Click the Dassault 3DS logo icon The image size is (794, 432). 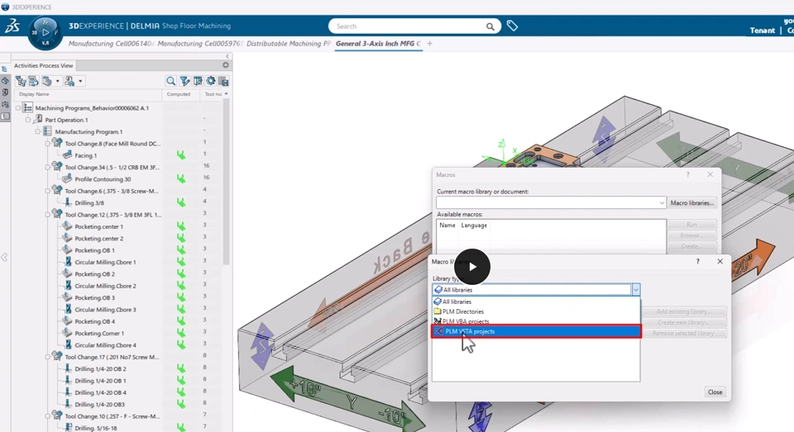tap(12, 26)
